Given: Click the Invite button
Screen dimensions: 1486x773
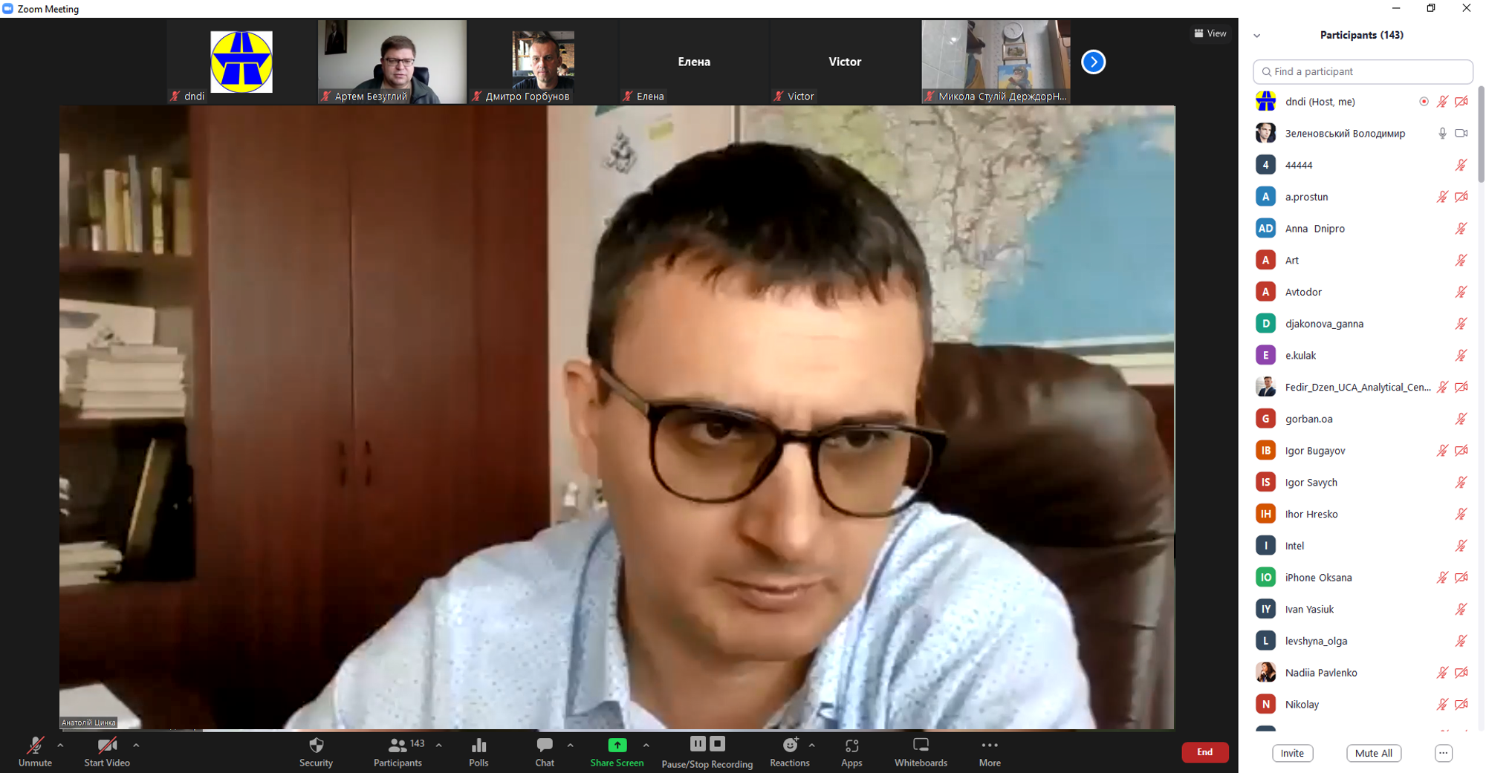Looking at the screenshot, I should pyautogui.click(x=1292, y=753).
